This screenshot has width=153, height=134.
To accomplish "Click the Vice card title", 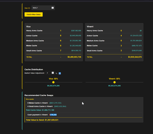I will [28, 27].
